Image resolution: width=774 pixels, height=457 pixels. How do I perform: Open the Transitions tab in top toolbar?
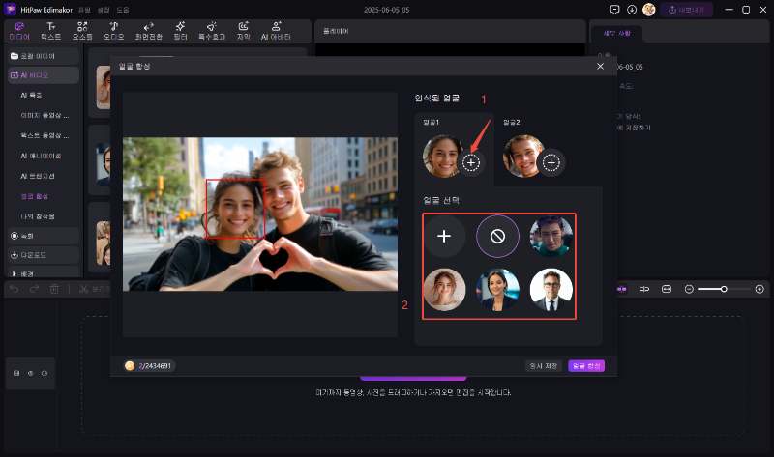click(147, 30)
